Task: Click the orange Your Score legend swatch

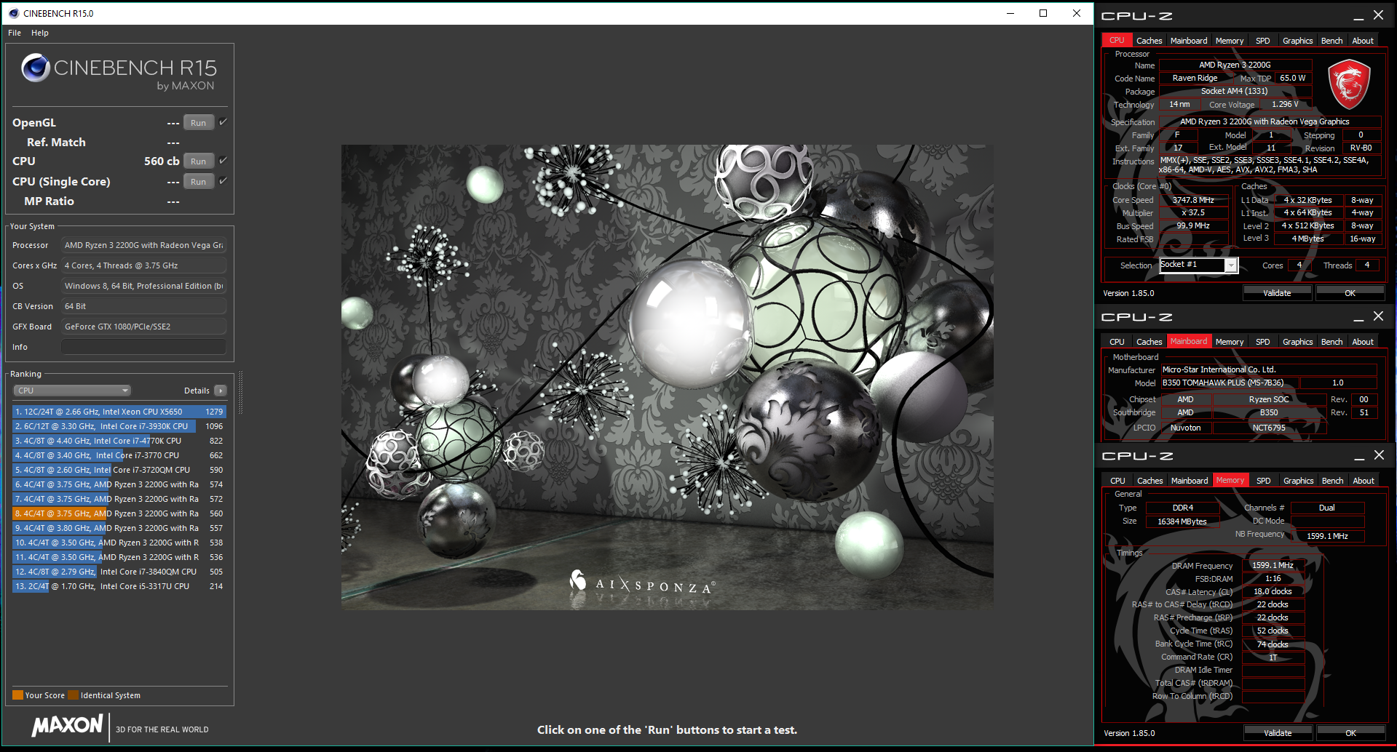Action: click(x=17, y=695)
